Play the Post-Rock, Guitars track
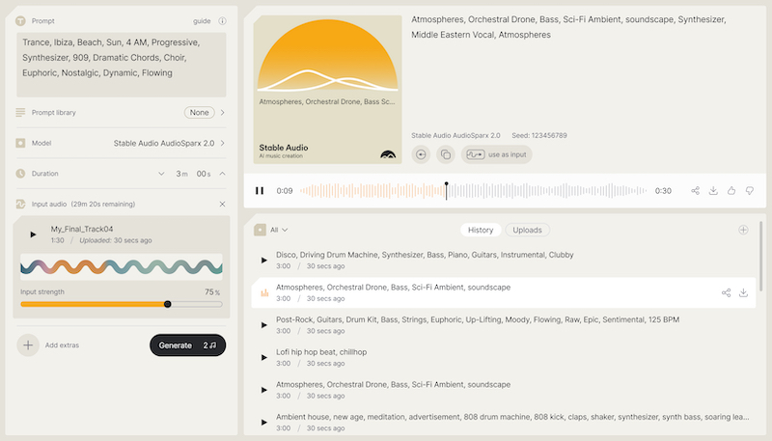Image resolution: width=772 pixels, height=441 pixels. point(264,325)
